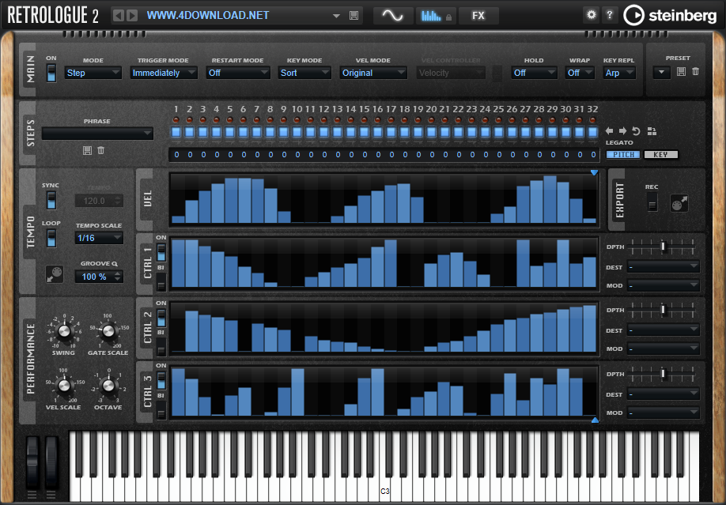726x505 pixels.
Task: Click the C3 key on keyboard
Action: [385, 491]
